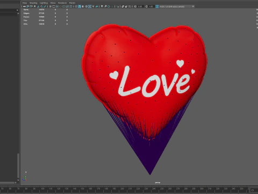This screenshot has width=258, height=194.
Task: Switch viewport to Wireframe shading
Action: click(76, 6)
